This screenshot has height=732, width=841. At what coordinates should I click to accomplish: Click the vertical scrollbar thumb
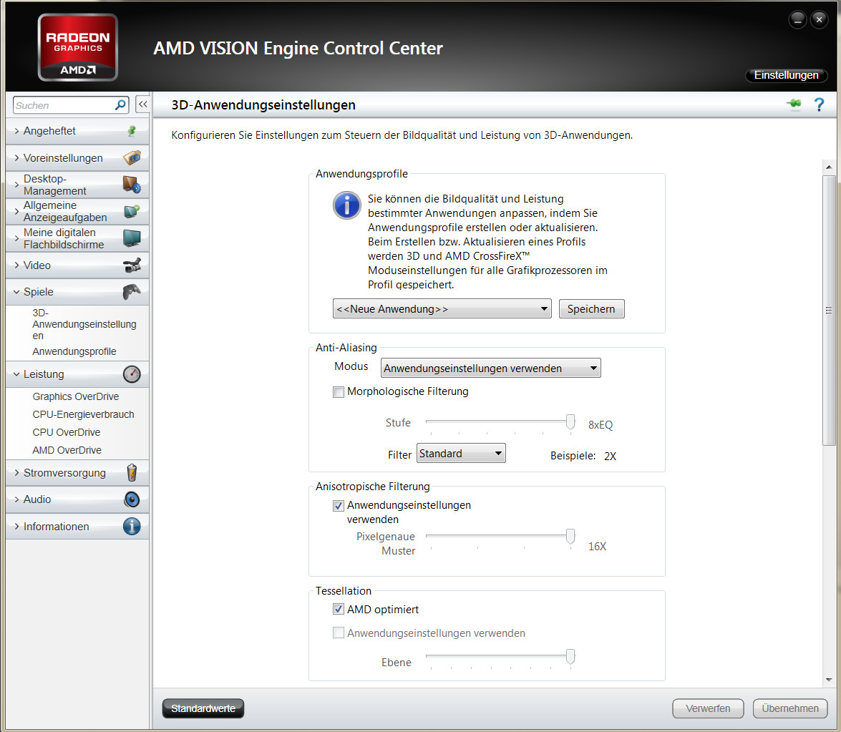(829, 310)
